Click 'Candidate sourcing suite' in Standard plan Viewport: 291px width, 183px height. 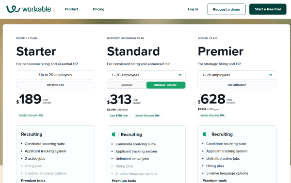point(135,144)
